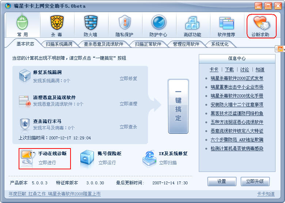Click the 上次扫描时间 timestamp text
285x203 pixels.
click(55, 138)
